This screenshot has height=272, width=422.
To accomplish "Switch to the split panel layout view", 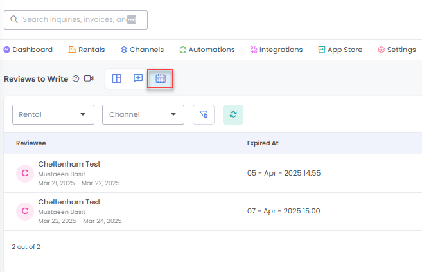I will pos(117,78).
